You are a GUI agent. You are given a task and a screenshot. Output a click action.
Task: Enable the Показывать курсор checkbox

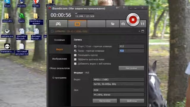75,55
